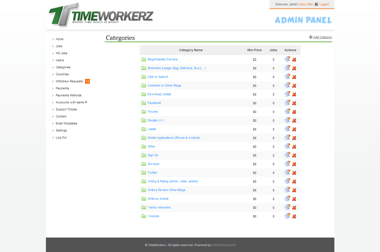Screen dimensions: 380x252
Task: Click the Category Name column header
Action: tap(191, 50)
